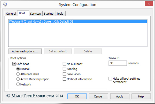Check OS boot information box
This screenshot has height=104, width=155.
coord(65,79)
